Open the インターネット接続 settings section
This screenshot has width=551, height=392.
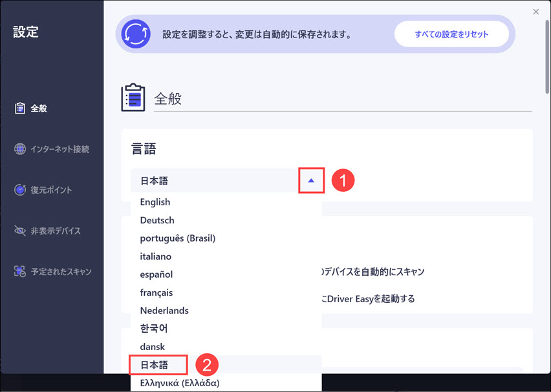[59, 149]
